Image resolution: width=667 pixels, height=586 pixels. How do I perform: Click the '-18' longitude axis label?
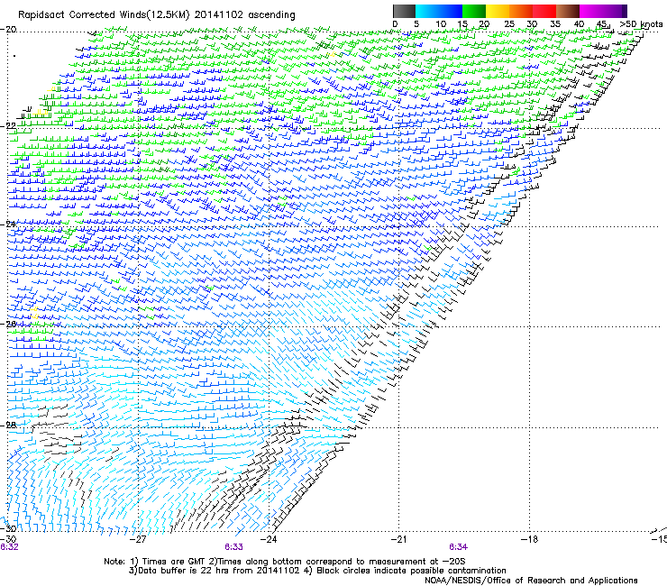coord(529,539)
